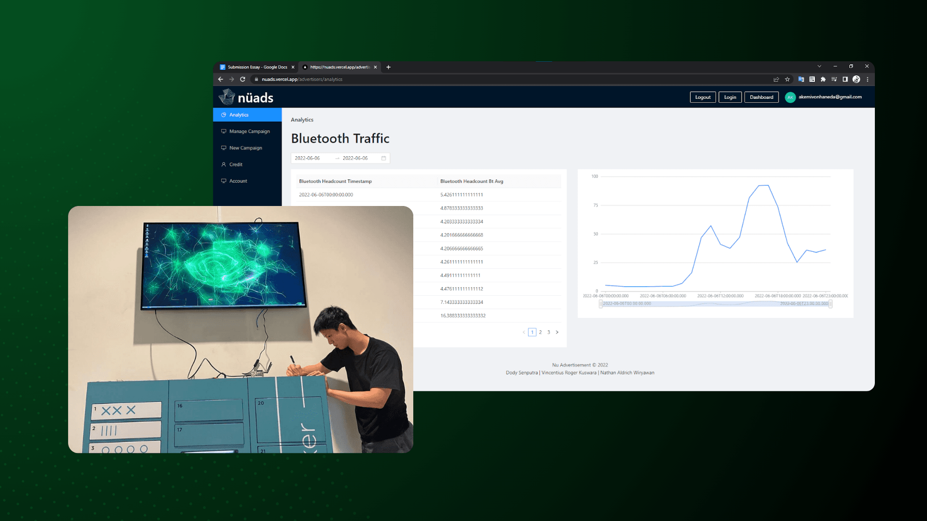Screen dimensions: 927x521
Task: Click the nüads logo icon
Action: (227, 97)
